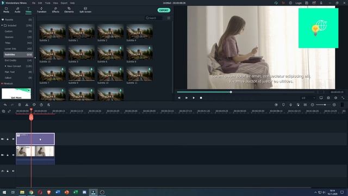Click the green EXPORT button

(164, 10)
